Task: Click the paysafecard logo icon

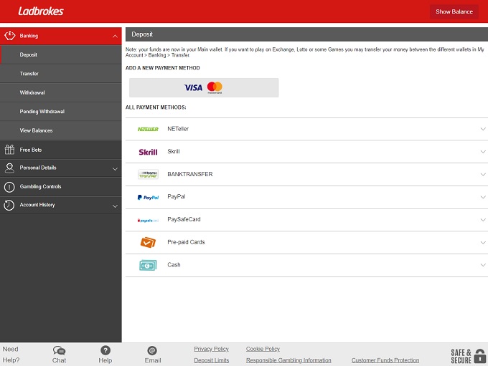Action: [148, 221]
